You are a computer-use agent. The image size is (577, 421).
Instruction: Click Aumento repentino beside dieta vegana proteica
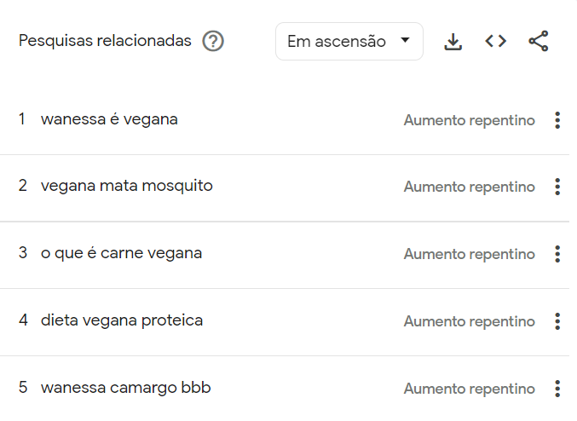[x=469, y=321]
